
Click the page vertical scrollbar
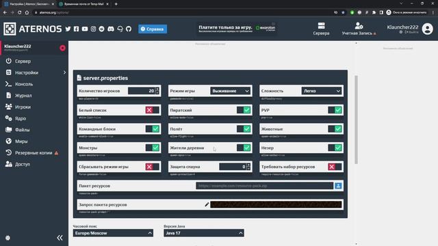pos(356,120)
